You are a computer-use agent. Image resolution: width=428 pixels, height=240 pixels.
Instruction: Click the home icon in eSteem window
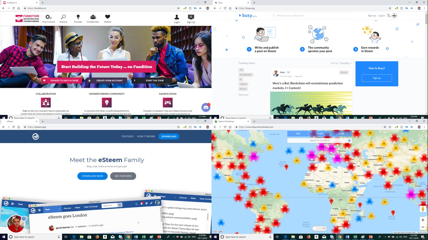[x=19, y=127]
